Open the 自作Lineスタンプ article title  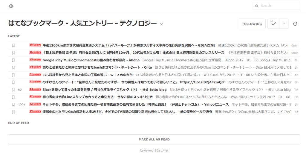[x=97, y=97]
